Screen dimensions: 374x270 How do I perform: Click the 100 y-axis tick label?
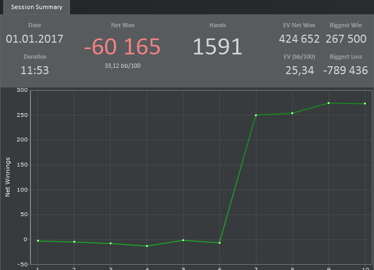click(x=22, y=189)
